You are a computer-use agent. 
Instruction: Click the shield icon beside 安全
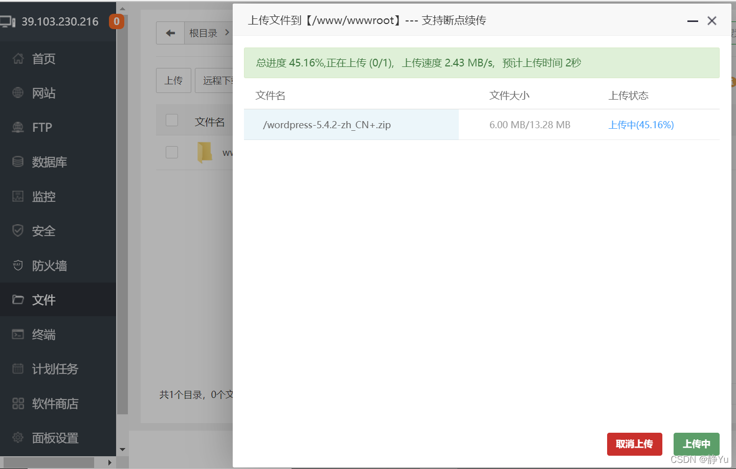pyautogui.click(x=18, y=230)
